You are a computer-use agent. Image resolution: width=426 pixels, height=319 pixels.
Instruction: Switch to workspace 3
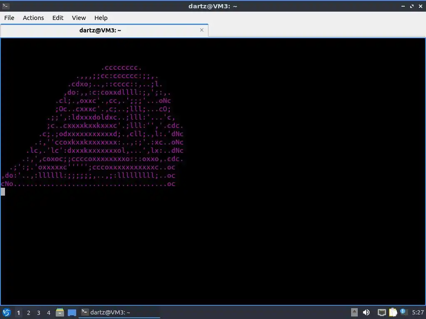[39, 313]
